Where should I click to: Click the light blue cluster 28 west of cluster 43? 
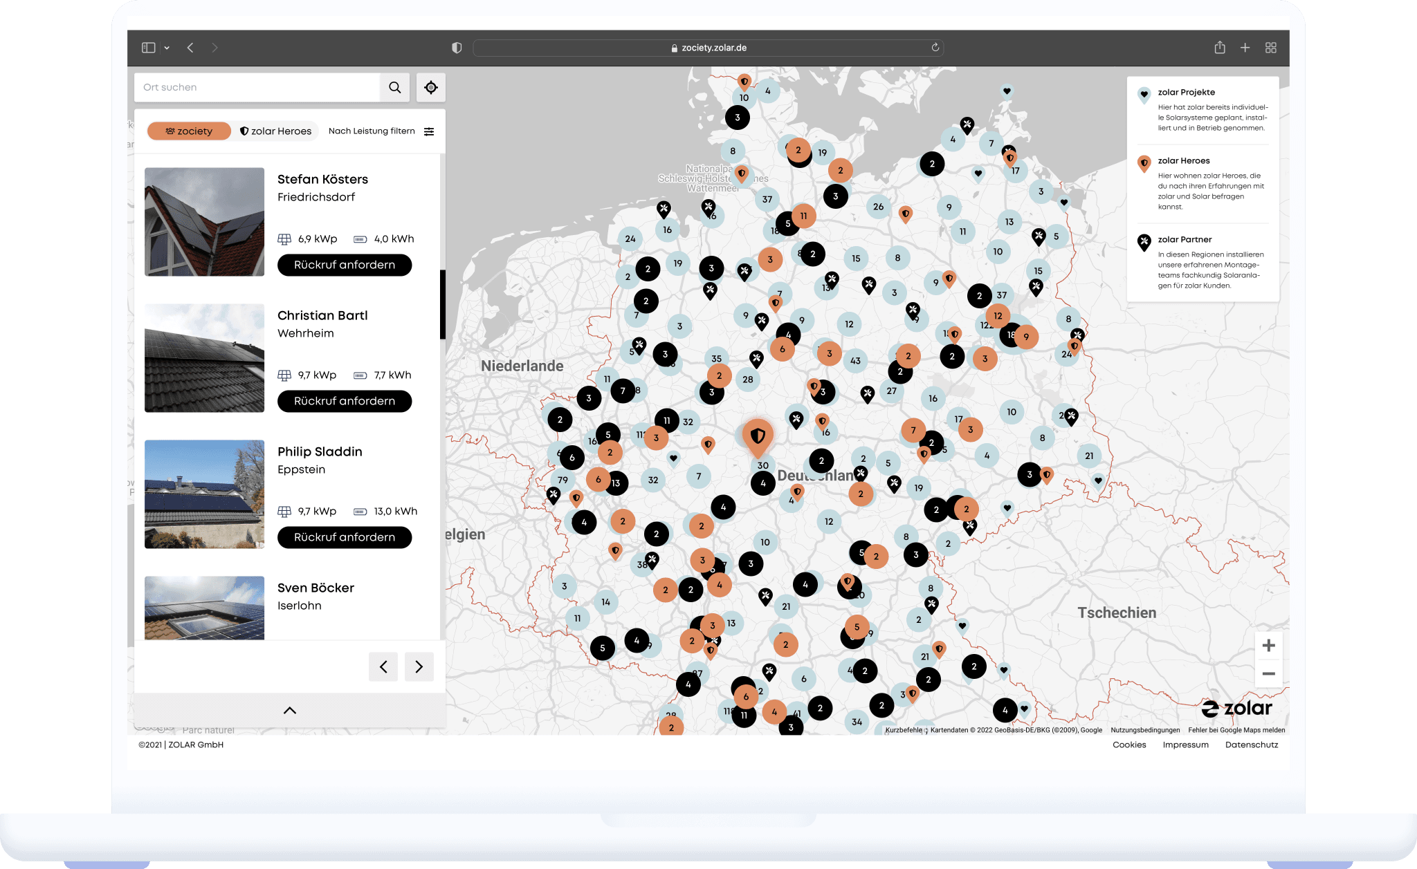(748, 380)
